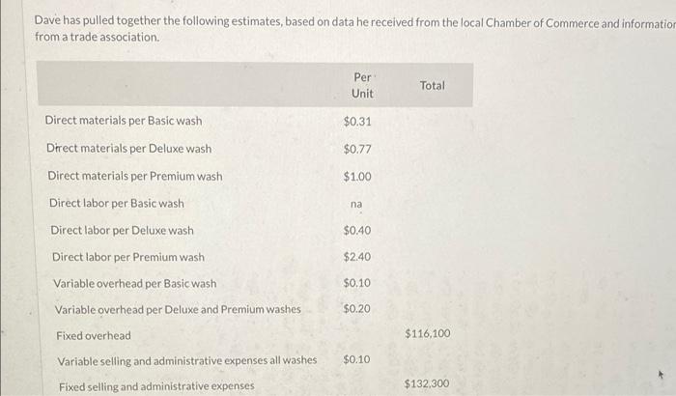Select the "Direct materials per Basic wash" row label

[x=124, y=121]
